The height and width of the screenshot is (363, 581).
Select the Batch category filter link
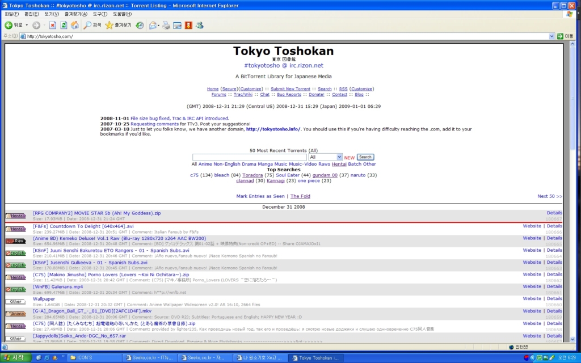coord(355,164)
